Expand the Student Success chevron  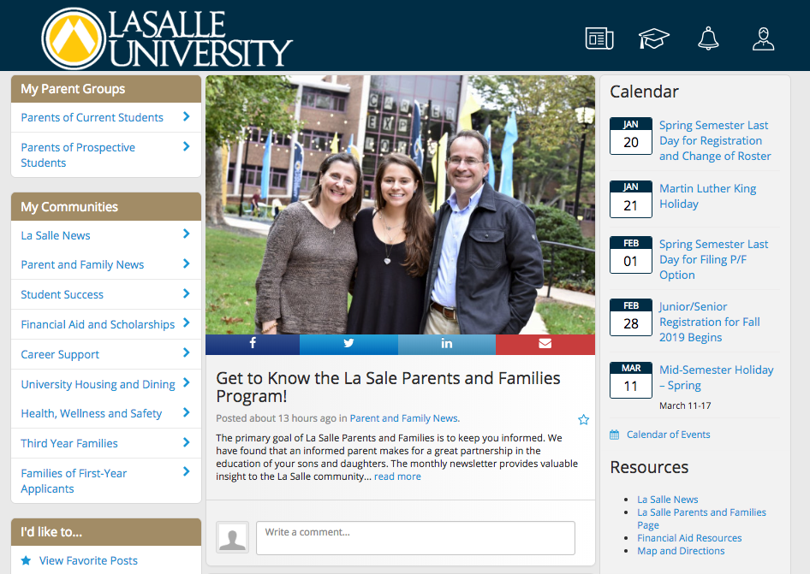point(187,293)
